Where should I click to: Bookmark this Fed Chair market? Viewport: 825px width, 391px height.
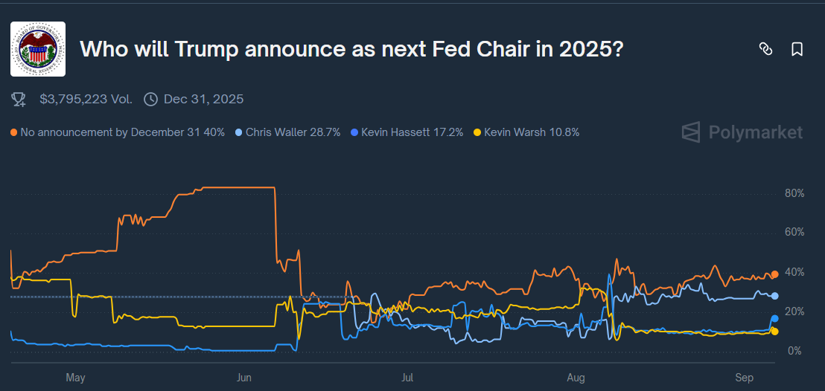797,49
